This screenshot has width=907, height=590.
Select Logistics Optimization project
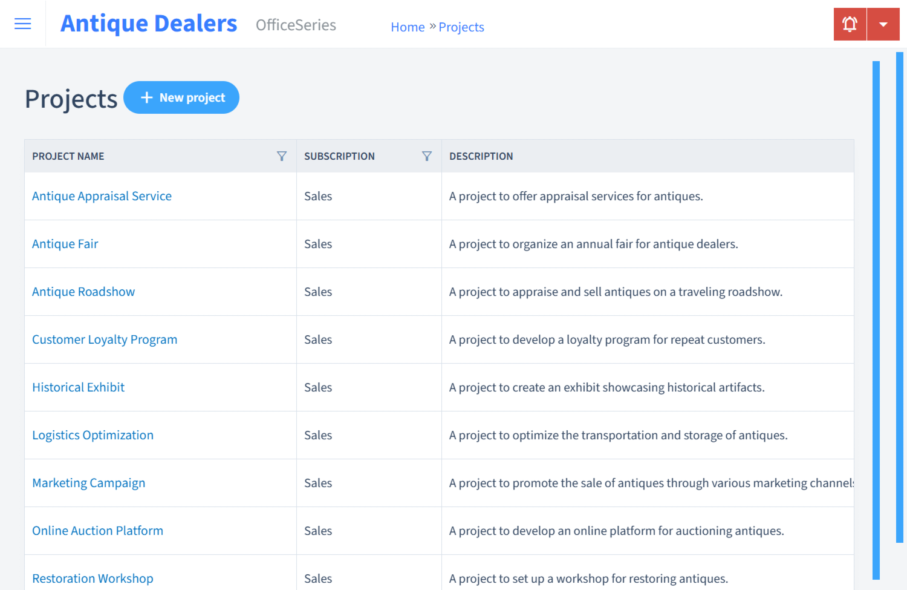[93, 435]
